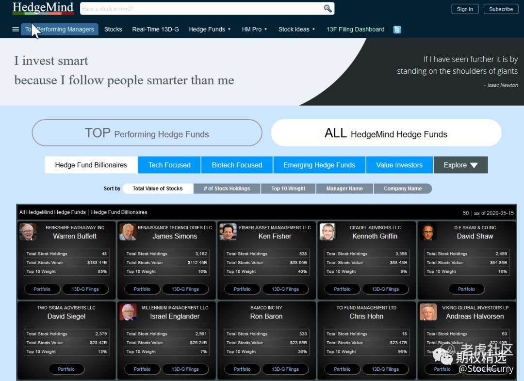Open Top Performing Managers menu item
Viewport: 524px width, 381px height.
(x=60, y=30)
